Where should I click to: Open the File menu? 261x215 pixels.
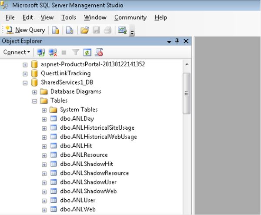point(10,17)
